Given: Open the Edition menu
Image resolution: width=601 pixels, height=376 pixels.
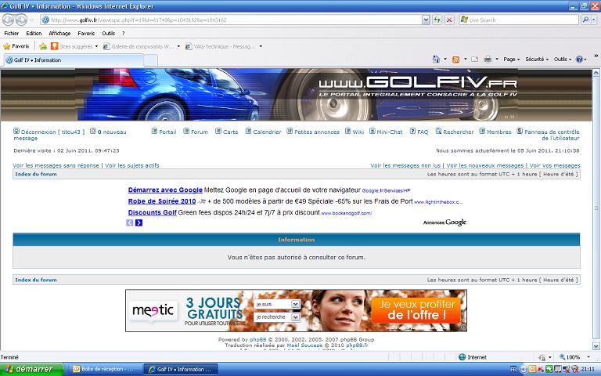Looking at the screenshot, I should click(x=34, y=34).
